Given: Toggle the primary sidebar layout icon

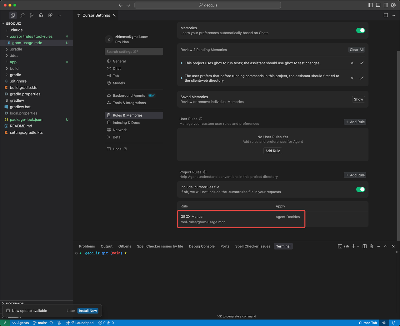Looking at the screenshot, I should coord(371,5).
